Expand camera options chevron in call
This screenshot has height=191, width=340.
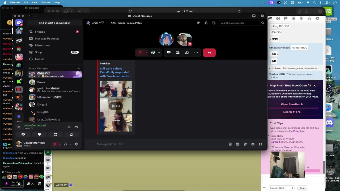pos(159,53)
